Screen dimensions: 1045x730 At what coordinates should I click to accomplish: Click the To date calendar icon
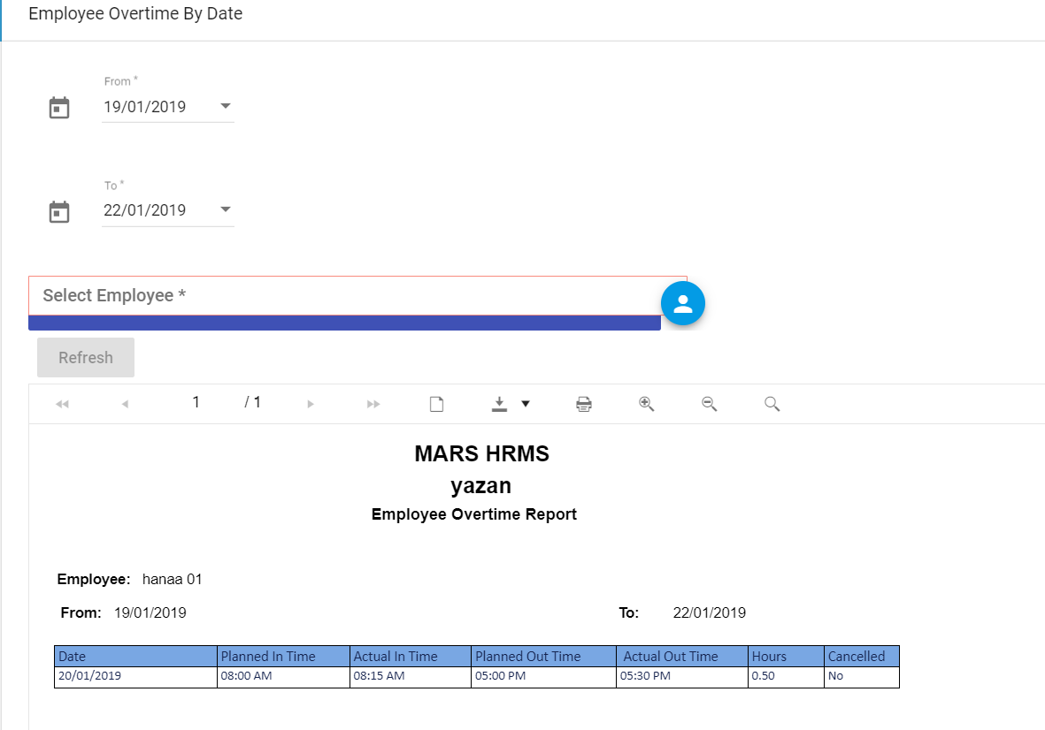coord(58,212)
